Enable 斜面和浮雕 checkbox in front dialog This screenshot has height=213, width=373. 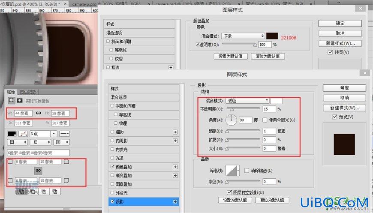coord(112,106)
